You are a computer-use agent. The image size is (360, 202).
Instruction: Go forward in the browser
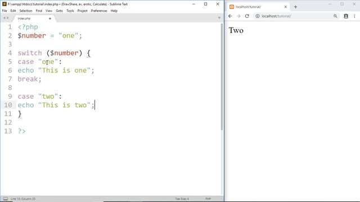tap(238, 16)
